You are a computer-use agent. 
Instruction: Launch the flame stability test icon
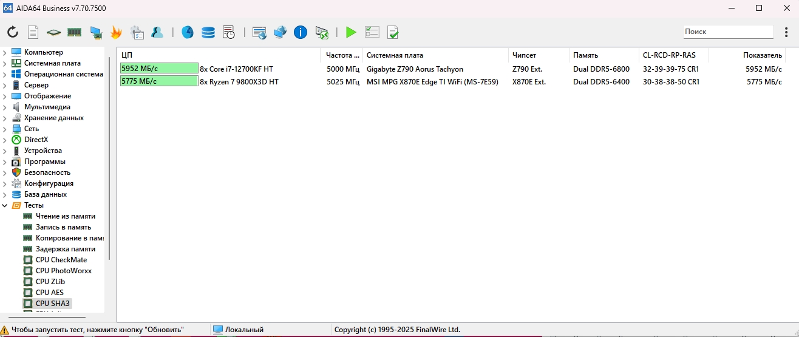point(116,32)
